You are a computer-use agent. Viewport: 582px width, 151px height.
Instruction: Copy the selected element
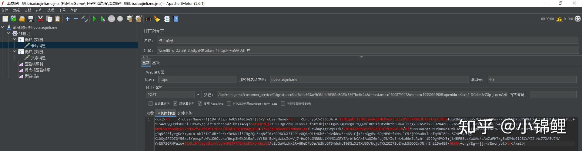49,19
